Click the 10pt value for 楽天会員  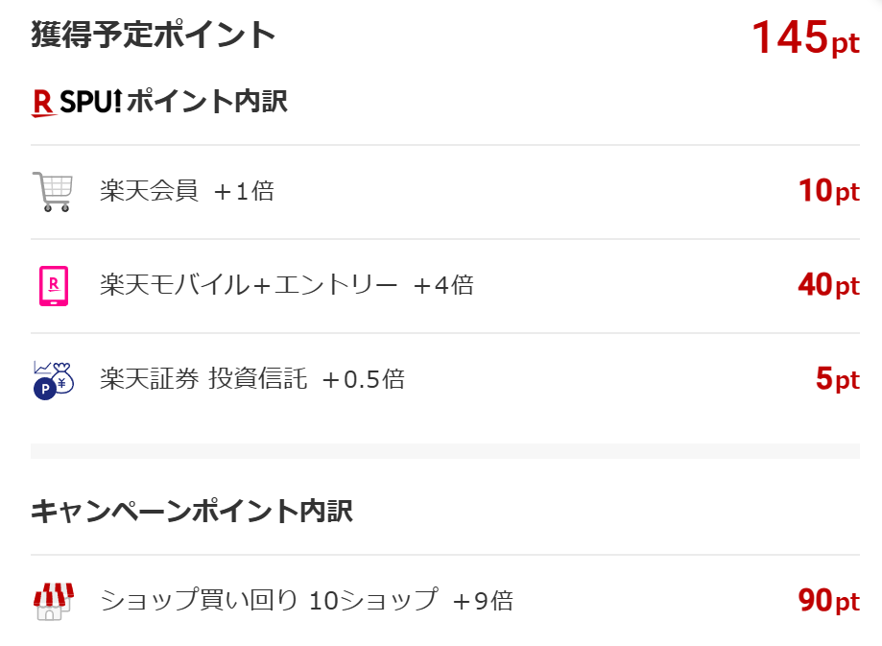pos(827,191)
